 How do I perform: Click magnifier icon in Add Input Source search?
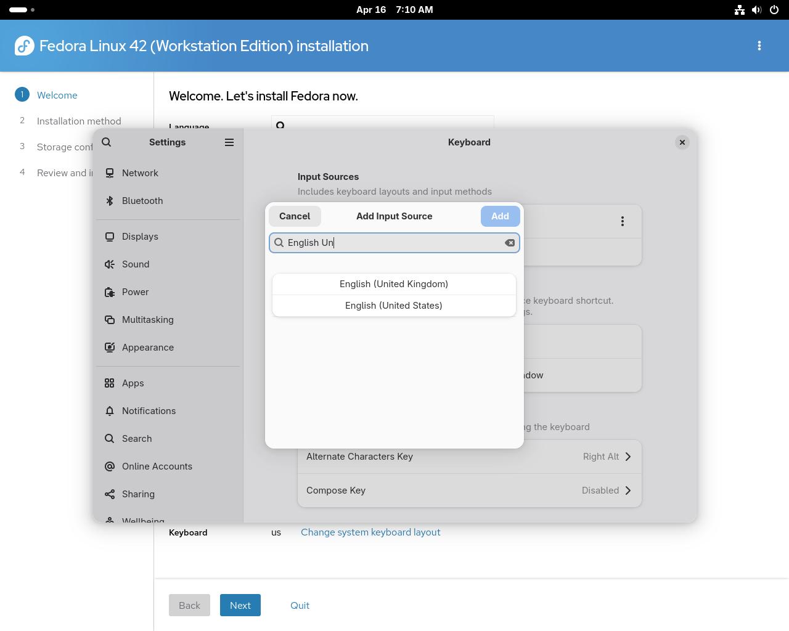(279, 243)
